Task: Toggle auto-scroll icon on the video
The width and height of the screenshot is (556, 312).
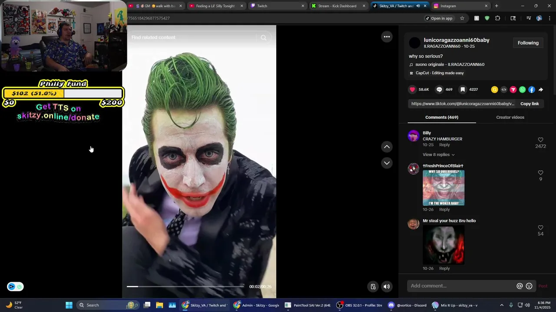Action: 373,286
